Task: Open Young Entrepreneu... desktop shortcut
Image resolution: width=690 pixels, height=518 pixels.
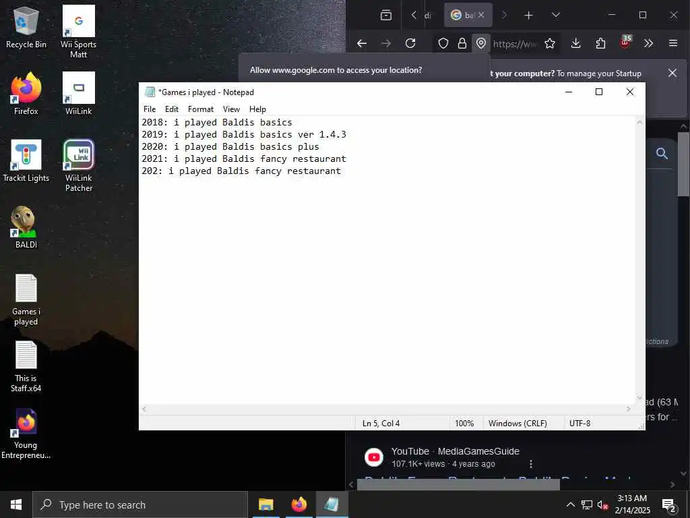Action: point(26,434)
